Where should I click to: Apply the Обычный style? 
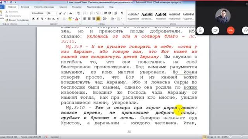click(174, 16)
